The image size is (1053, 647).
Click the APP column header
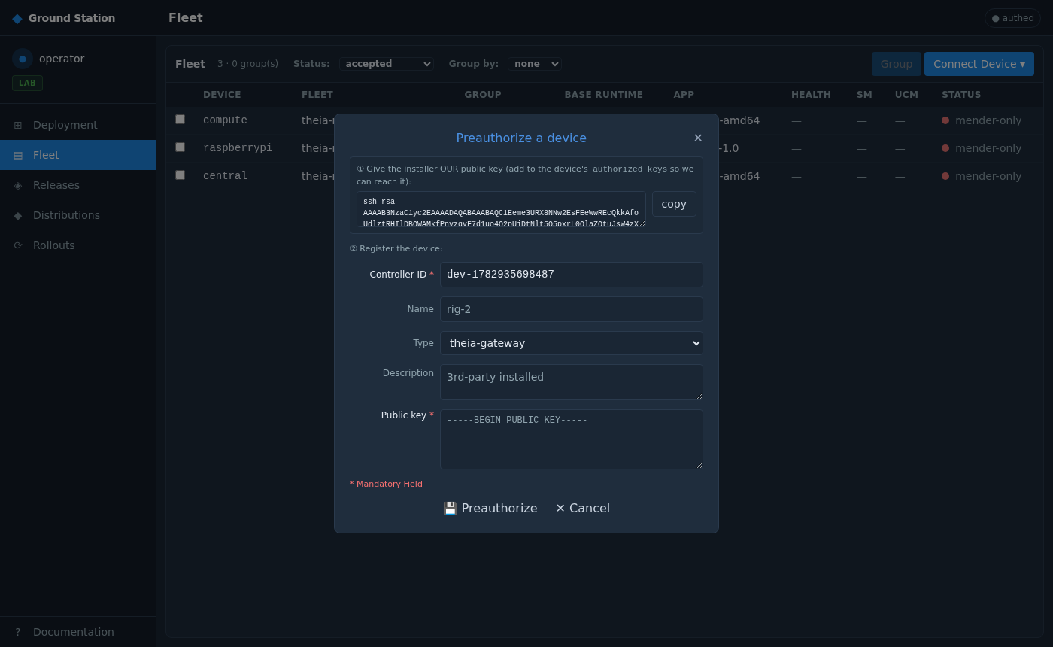pyautogui.click(x=684, y=95)
